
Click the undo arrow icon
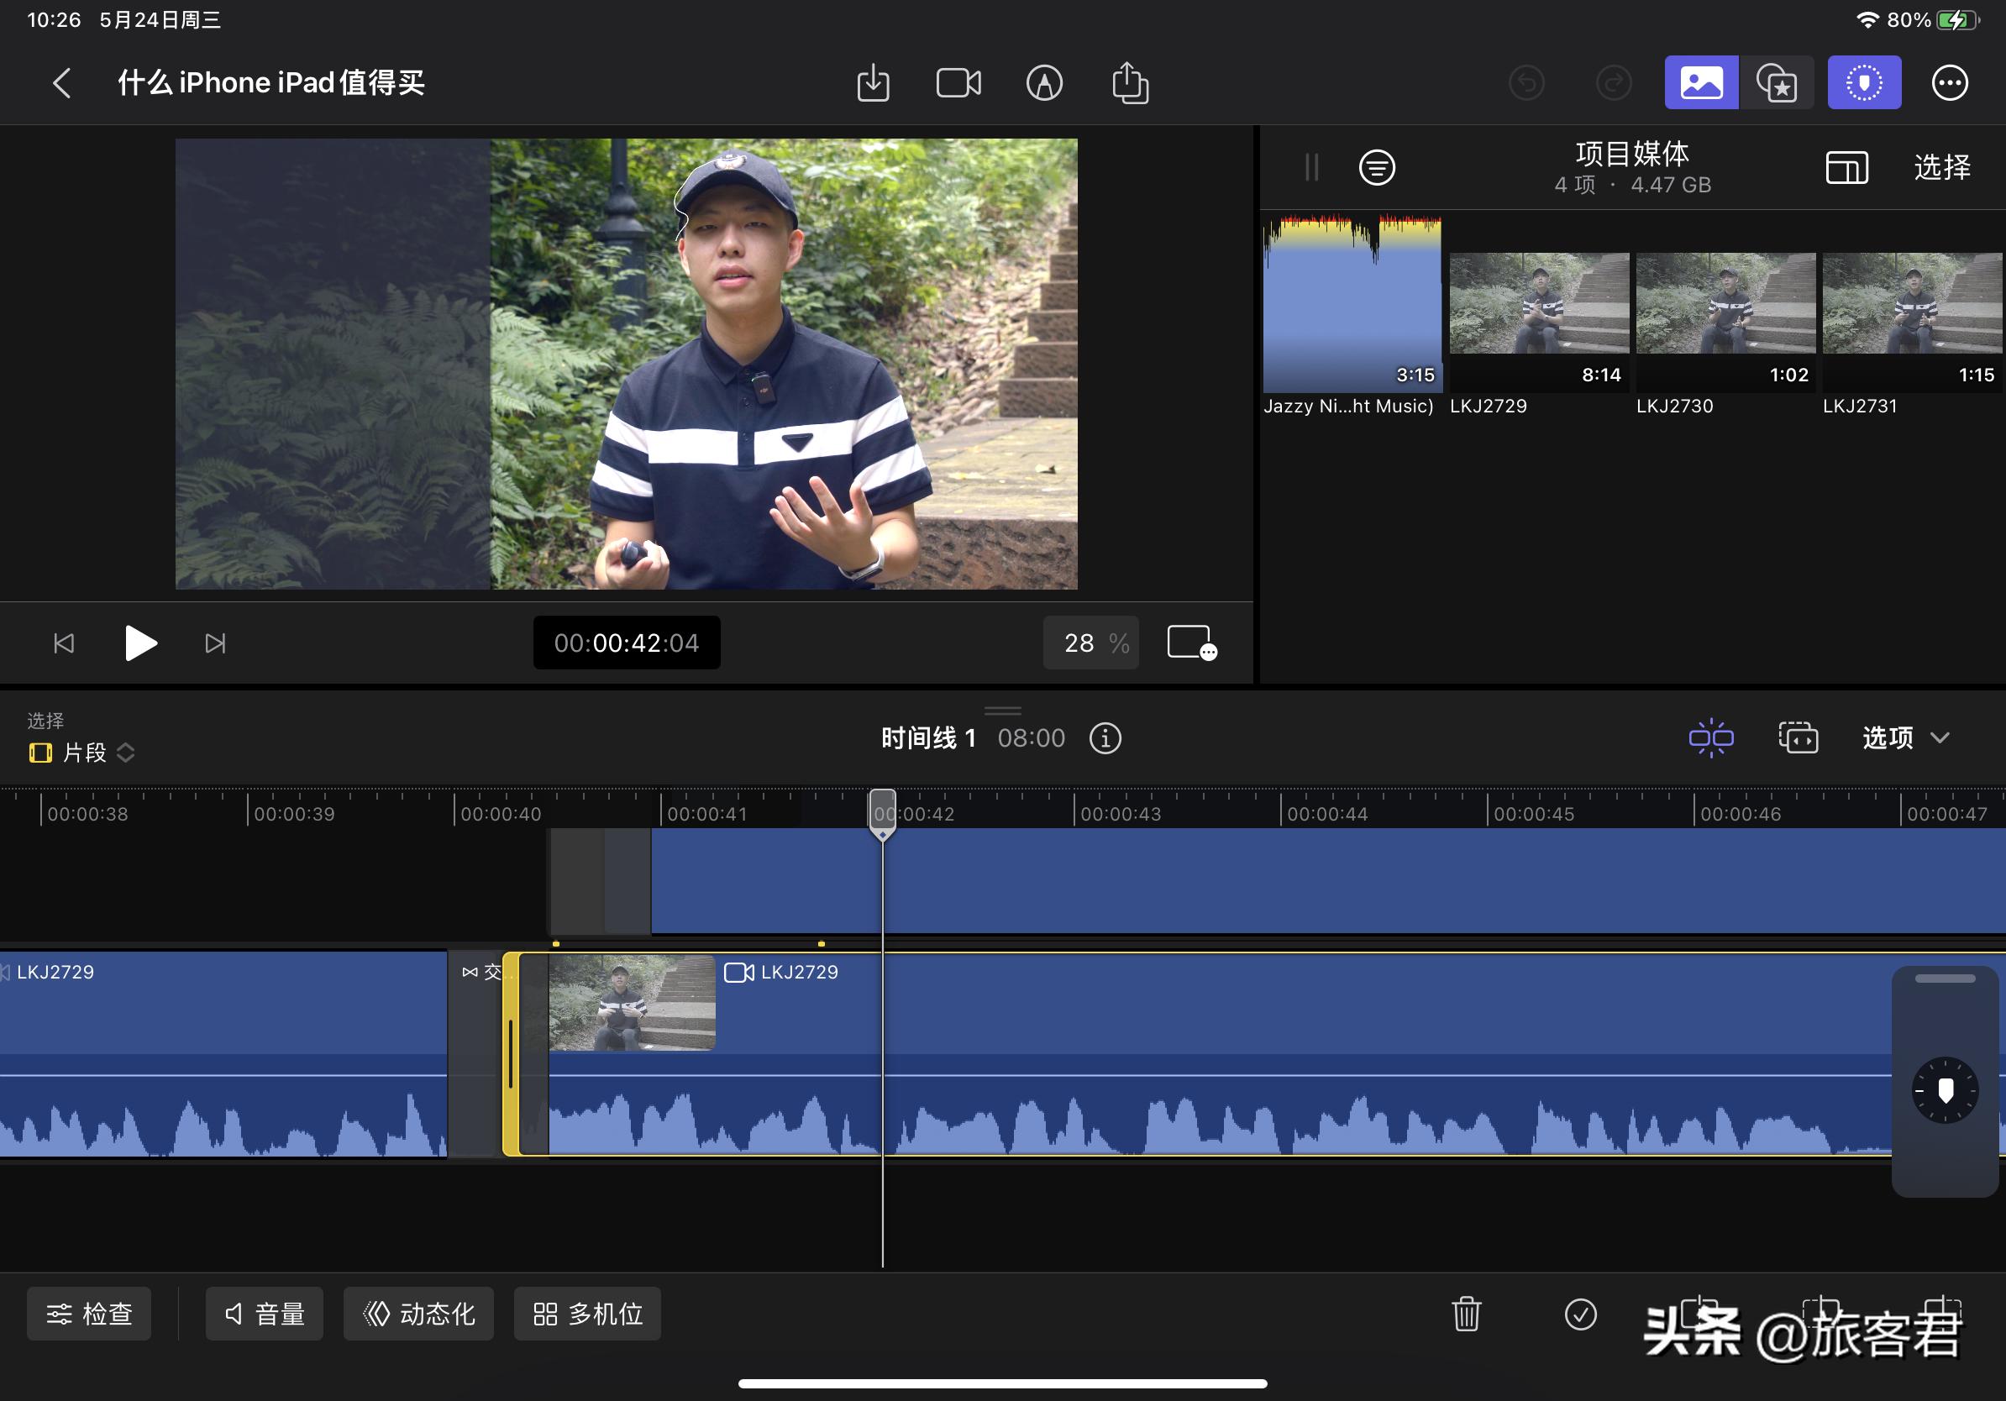(x=1527, y=83)
